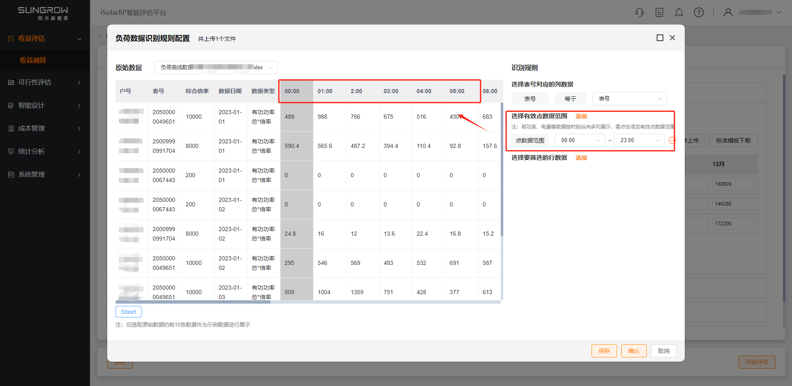792x386 pixels.
Task: Close the load data rule dialog
Action: click(672, 38)
